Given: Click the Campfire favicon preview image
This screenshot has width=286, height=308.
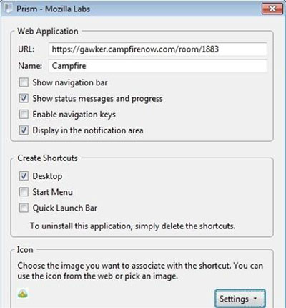Looking at the screenshot, I should click(x=23, y=294).
